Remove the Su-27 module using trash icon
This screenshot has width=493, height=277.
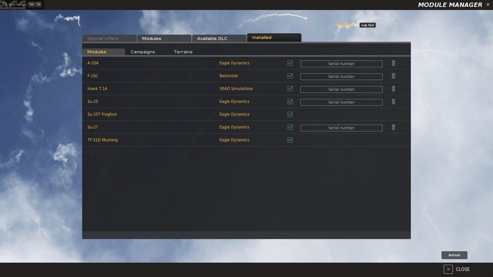point(393,127)
